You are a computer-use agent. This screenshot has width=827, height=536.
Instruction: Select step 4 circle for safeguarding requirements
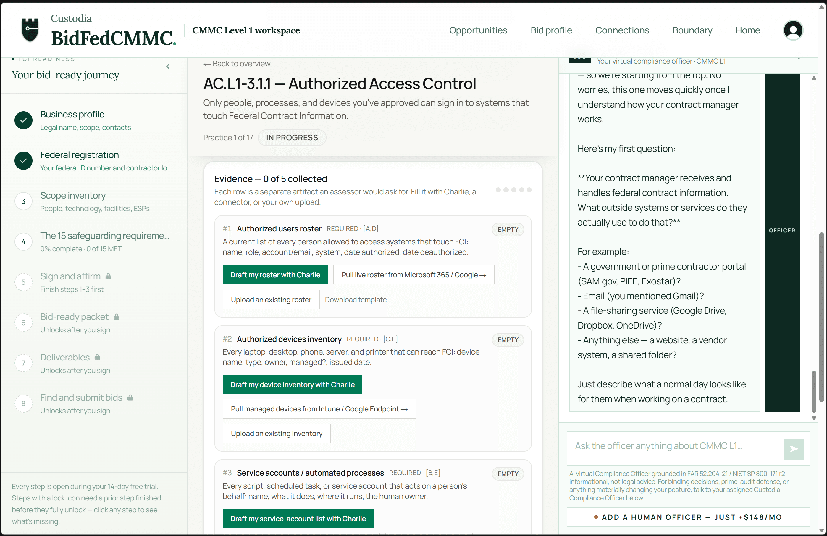(x=23, y=242)
